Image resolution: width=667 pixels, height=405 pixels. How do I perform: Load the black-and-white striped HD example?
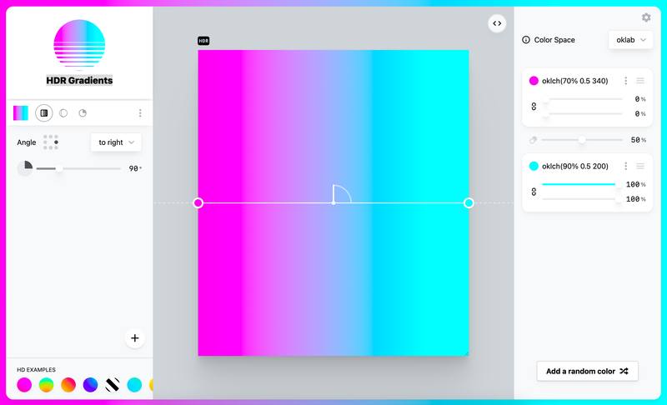click(113, 385)
